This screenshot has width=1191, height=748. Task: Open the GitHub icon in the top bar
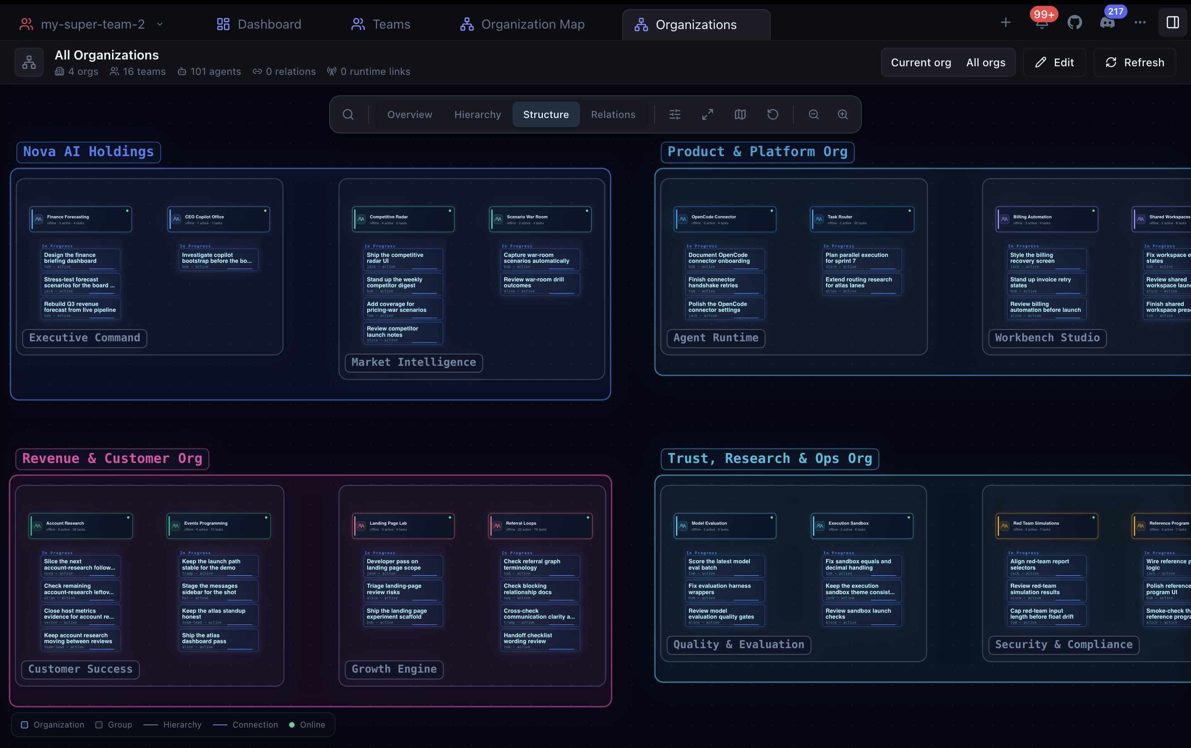(1074, 22)
